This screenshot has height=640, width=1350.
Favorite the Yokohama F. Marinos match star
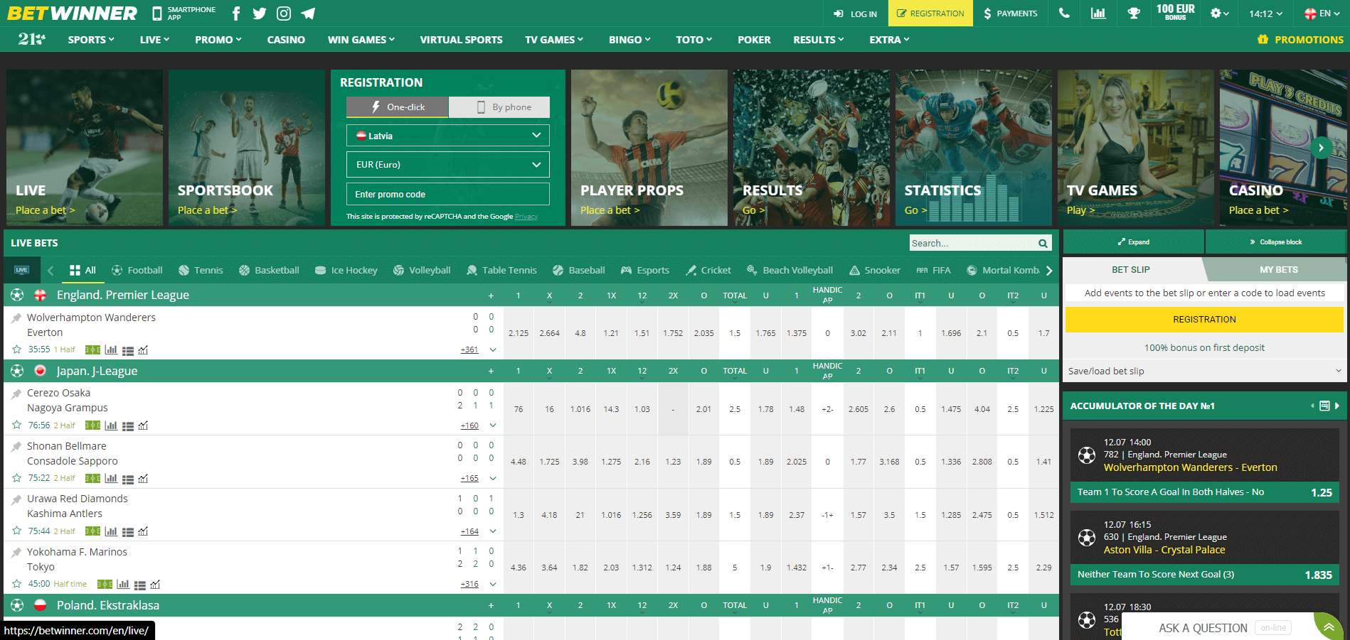pyautogui.click(x=17, y=584)
